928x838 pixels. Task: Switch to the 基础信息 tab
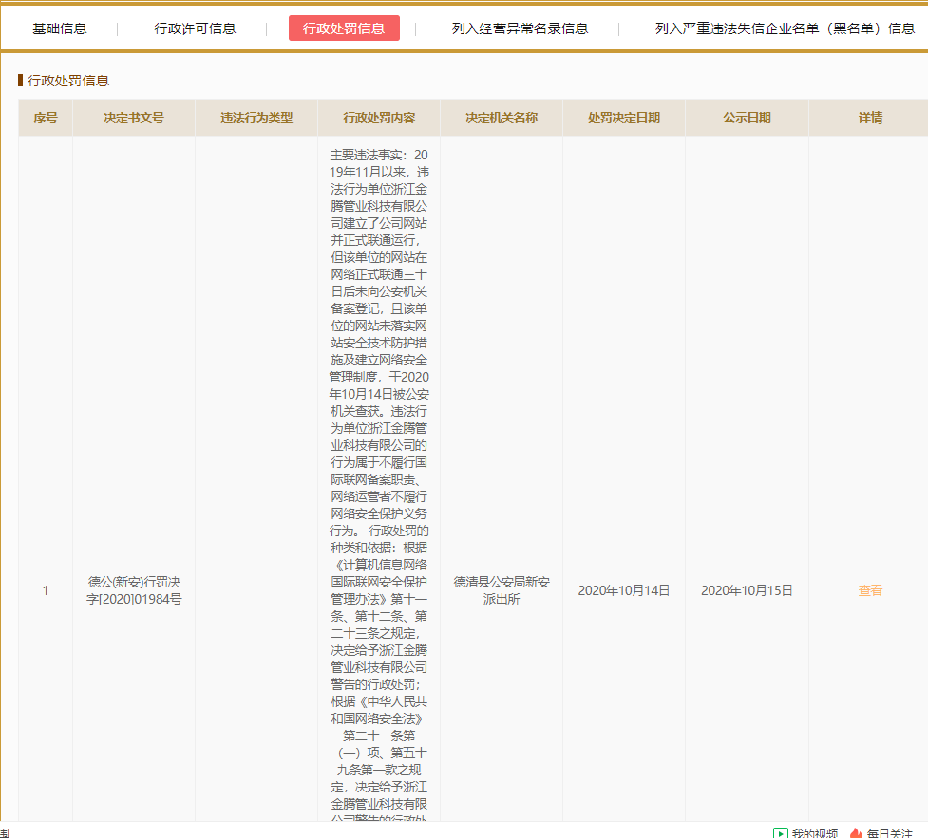[59, 28]
